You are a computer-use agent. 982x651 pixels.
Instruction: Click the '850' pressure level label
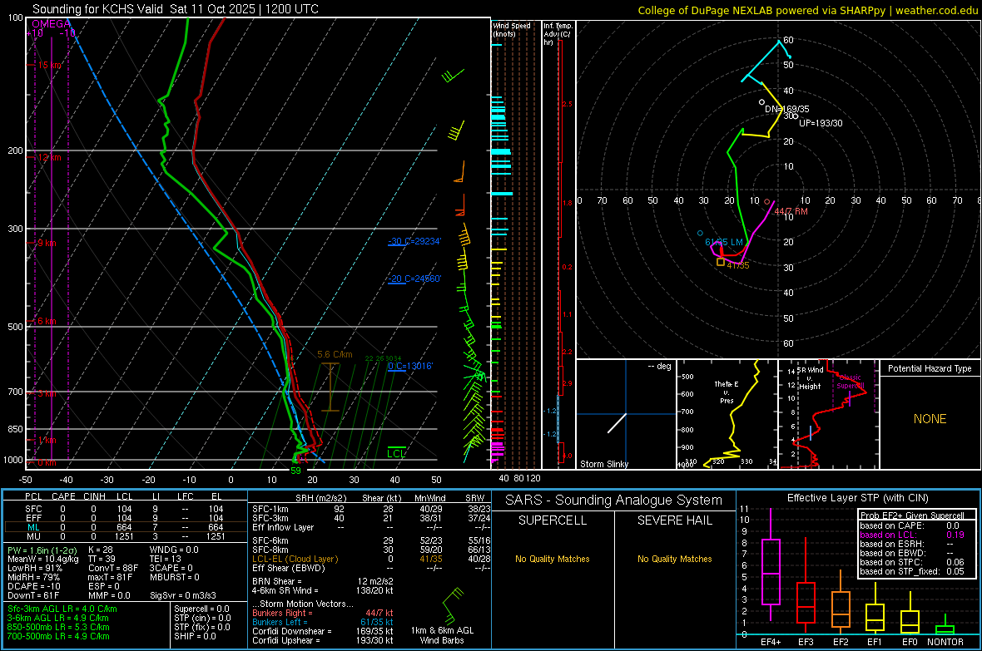(x=15, y=429)
